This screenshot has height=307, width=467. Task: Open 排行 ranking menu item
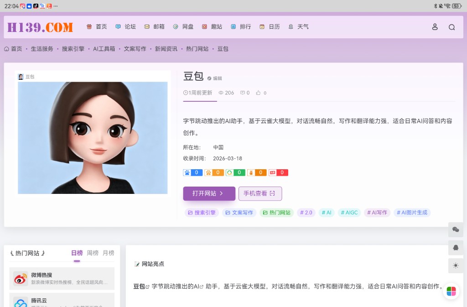tap(241, 27)
